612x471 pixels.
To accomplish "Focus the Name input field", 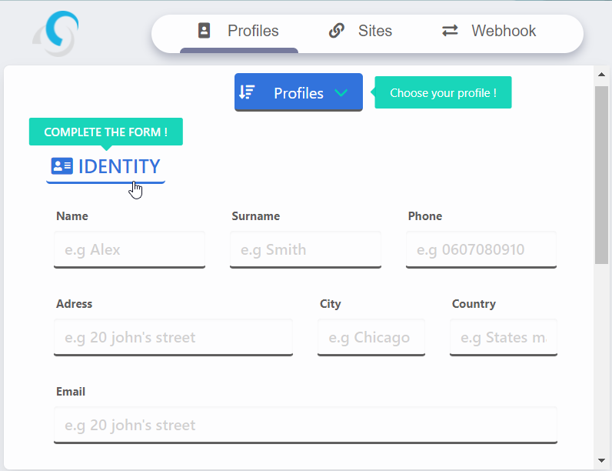I will click(x=129, y=249).
